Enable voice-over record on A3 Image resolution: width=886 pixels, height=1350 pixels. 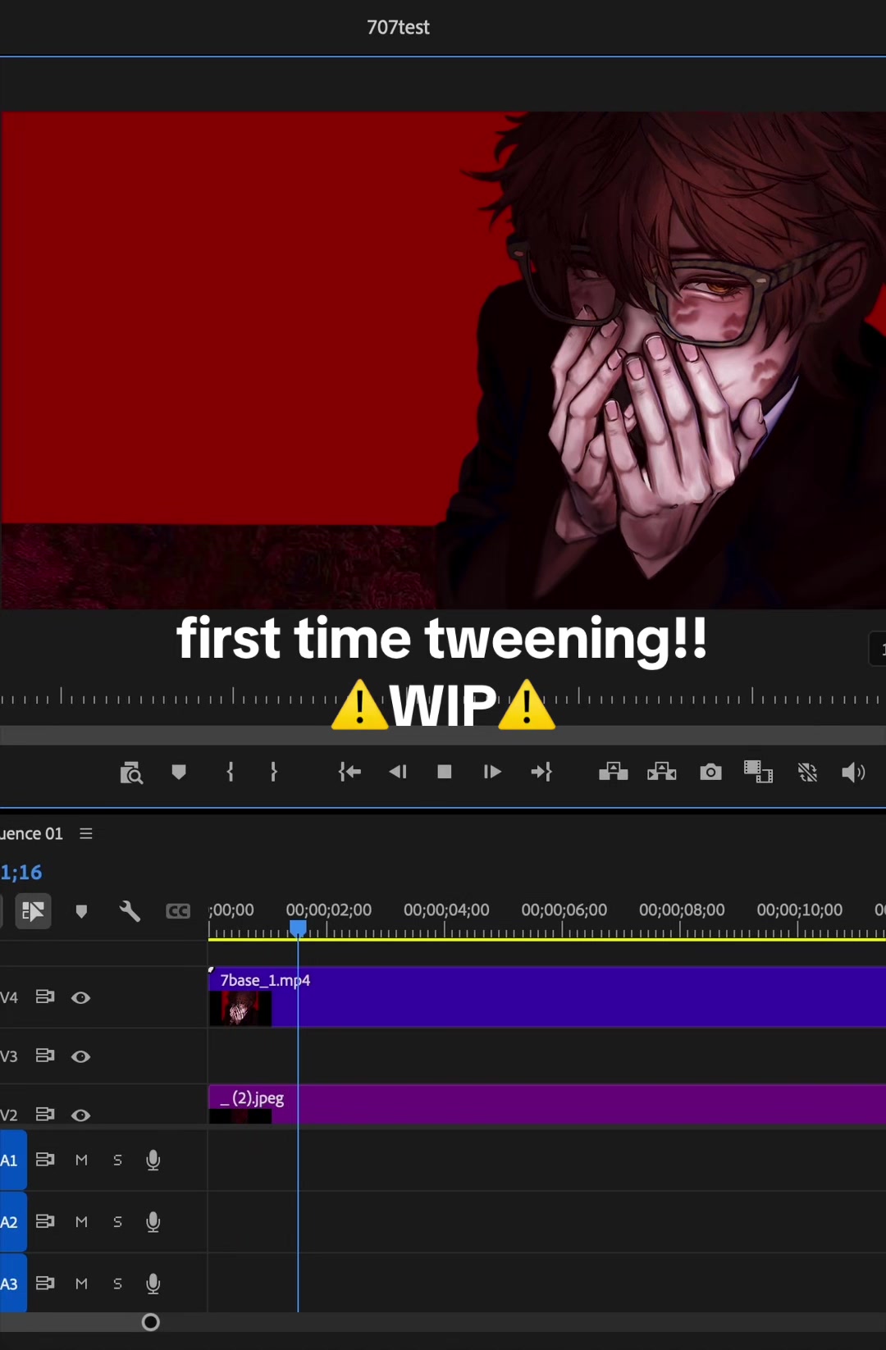(153, 1284)
